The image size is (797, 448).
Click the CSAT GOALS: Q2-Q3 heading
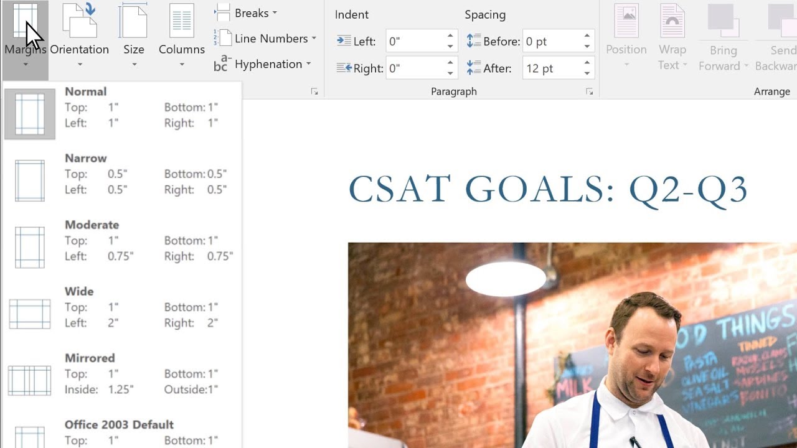[x=547, y=189]
